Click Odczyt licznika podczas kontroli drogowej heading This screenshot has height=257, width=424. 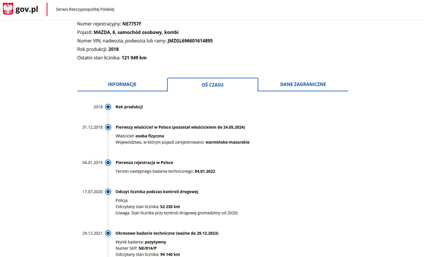click(157, 192)
